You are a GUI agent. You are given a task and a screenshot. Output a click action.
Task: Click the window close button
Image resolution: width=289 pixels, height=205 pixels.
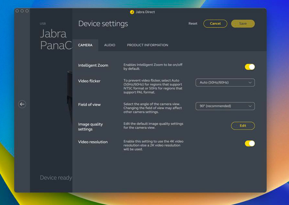(x=17, y=11)
